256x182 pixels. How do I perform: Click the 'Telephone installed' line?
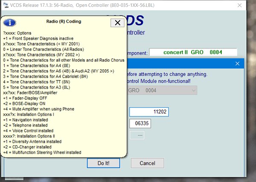tap(25, 125)
